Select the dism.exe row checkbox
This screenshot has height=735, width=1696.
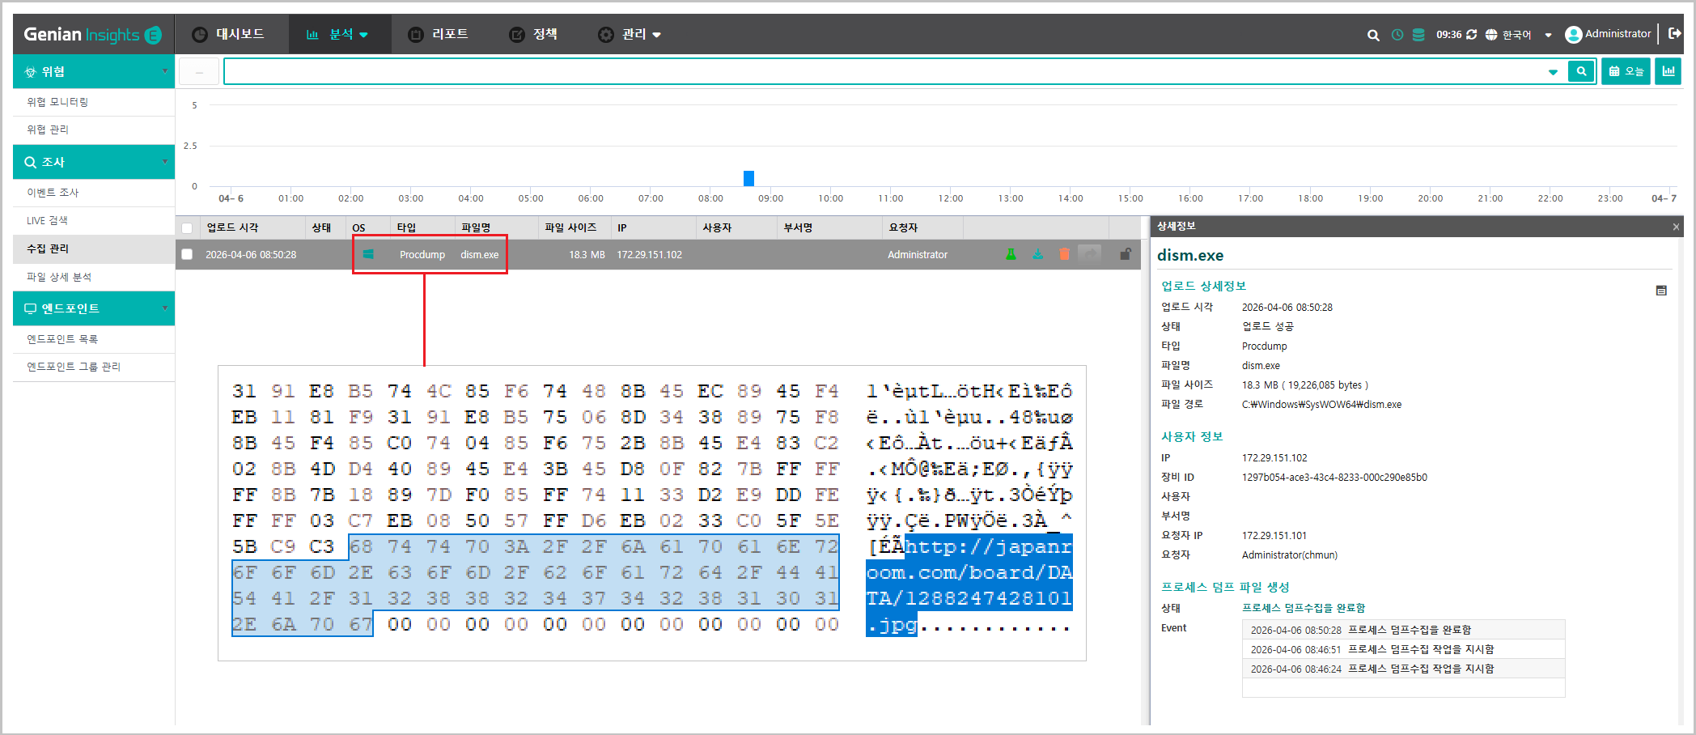click(x=187, y=254)
